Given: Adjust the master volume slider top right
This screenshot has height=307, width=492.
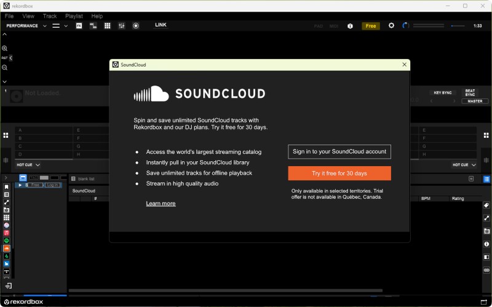Looking at the screenshot, I should [x=458, y=26].
